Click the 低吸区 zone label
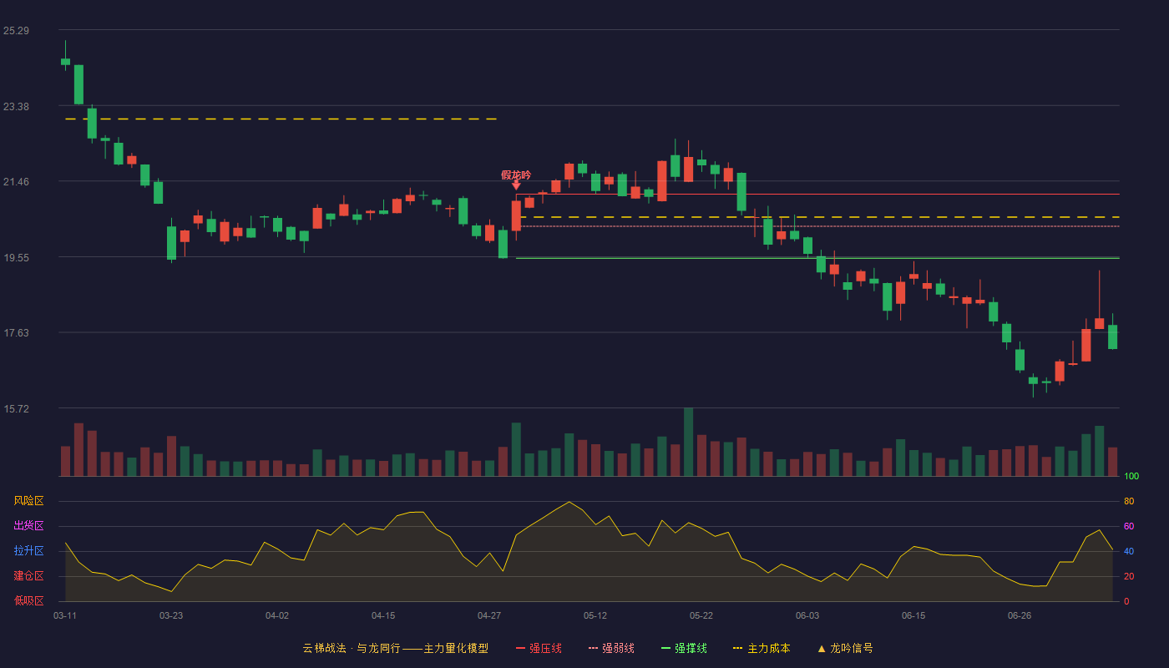The image size is (1169, 668). pyautogui.click(x=28, y=601)
